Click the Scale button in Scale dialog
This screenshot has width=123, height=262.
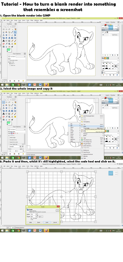[47, 222]
